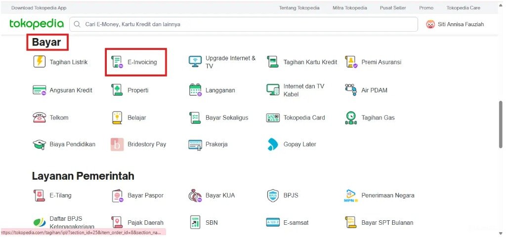
Task: Click the scrollbar down arrow
Action: pyautogui.click(x=501, y=233)
